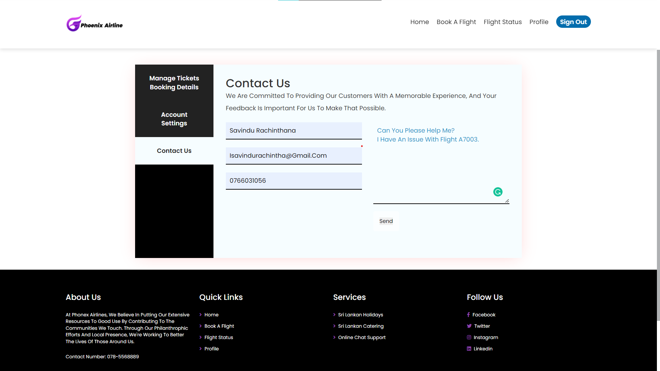Click chevron next to footer Home link

point(201,315)
